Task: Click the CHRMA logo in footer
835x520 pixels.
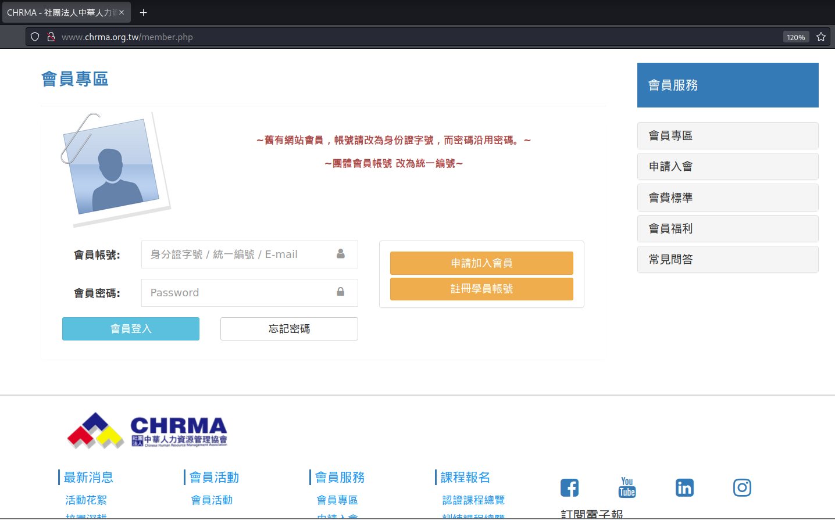Action: 147,431
